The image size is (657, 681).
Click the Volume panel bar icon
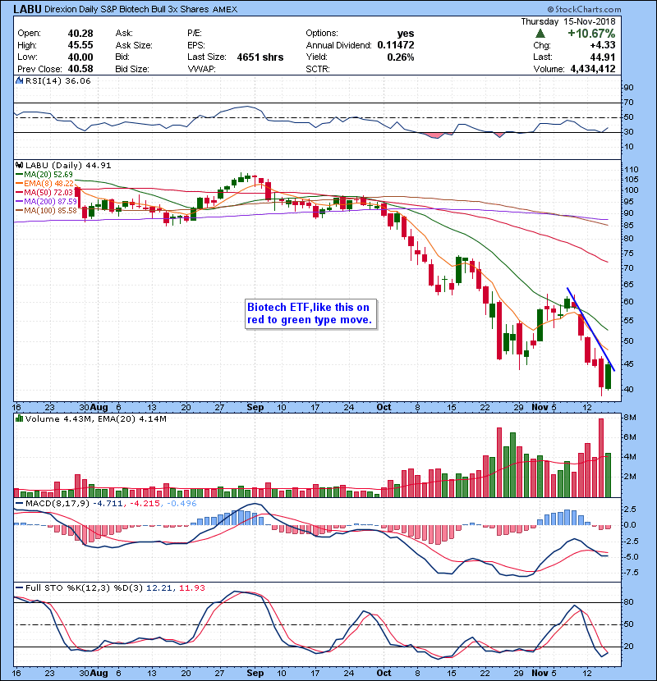[x=19, y=418]
